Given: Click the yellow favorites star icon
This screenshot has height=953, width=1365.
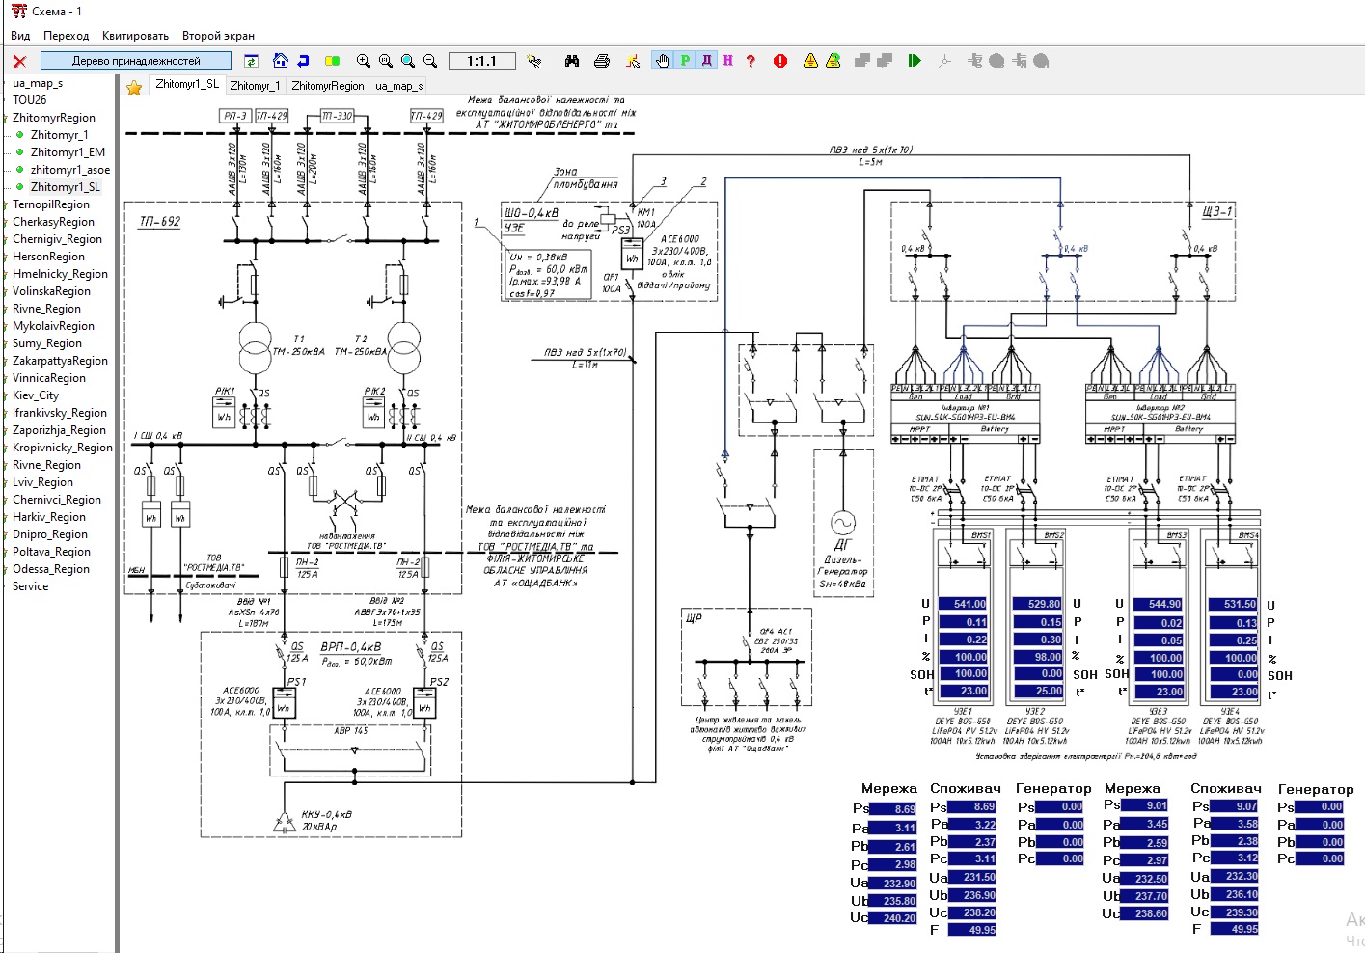Looking at the screenshot, I should coord(134,88).
